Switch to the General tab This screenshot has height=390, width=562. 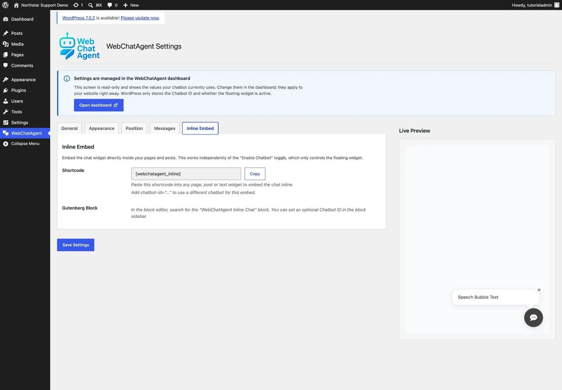(x=69, y=128)
